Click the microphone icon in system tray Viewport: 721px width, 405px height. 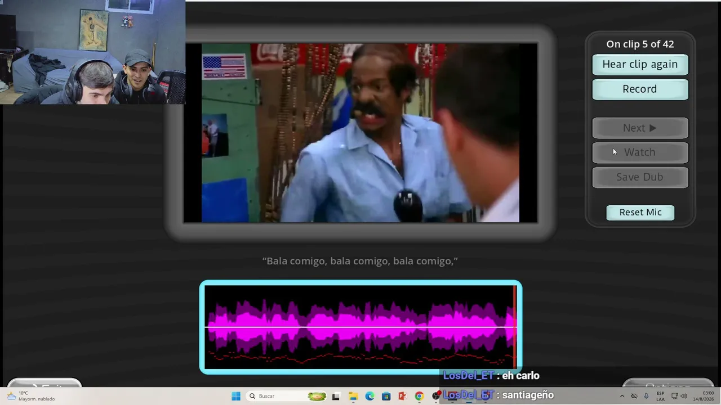[646, 396]
